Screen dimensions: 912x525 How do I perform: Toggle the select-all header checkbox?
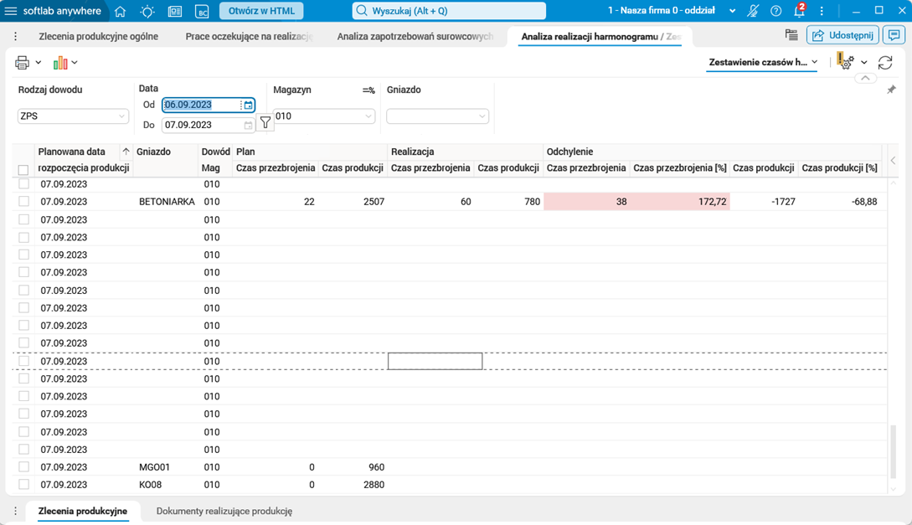(x=23, y=170)
